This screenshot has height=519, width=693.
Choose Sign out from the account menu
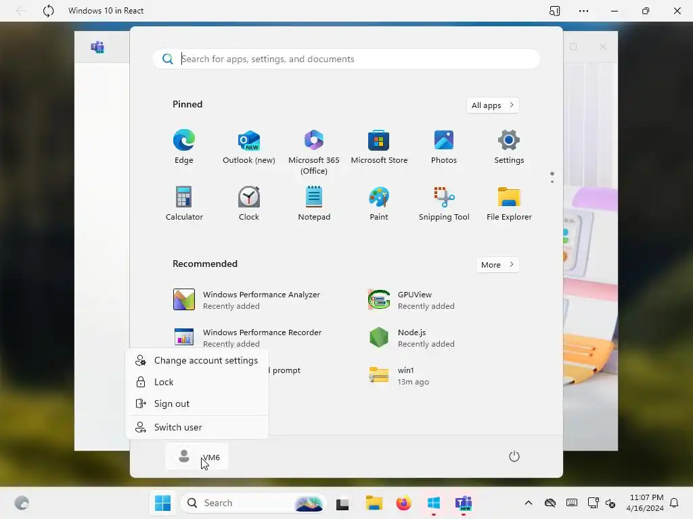(x=197, y=404)
